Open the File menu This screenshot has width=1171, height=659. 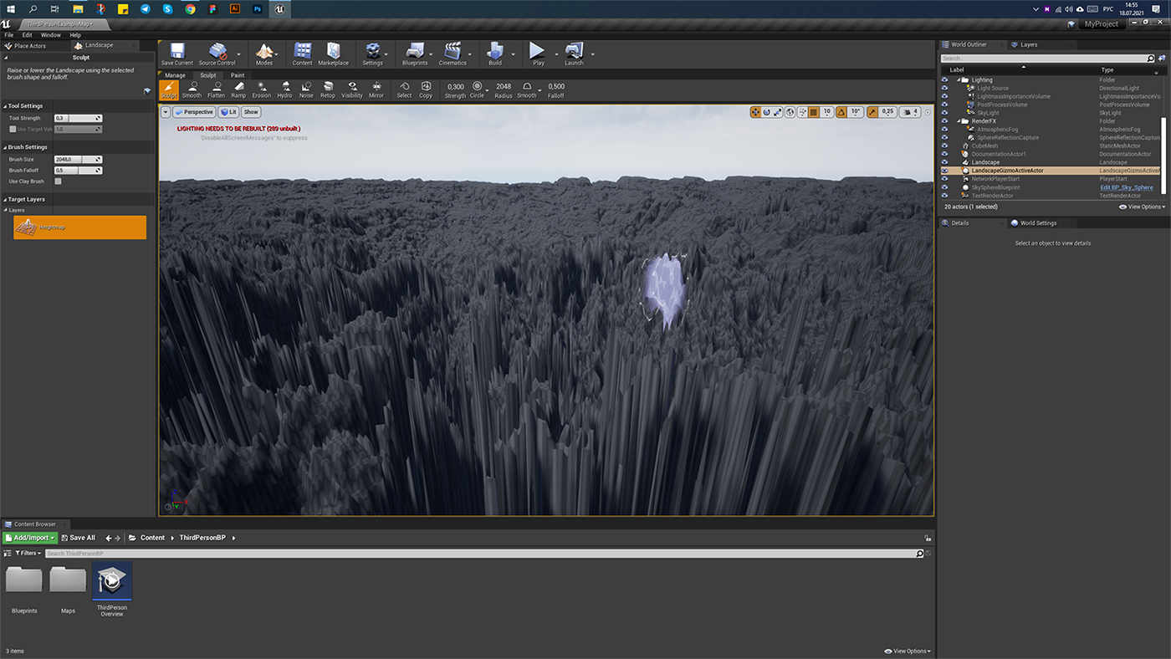[x=9, y=35]
